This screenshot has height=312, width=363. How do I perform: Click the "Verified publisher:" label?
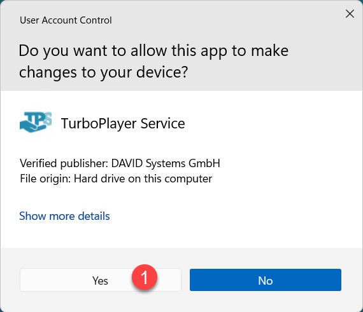[x=64, y=163]
